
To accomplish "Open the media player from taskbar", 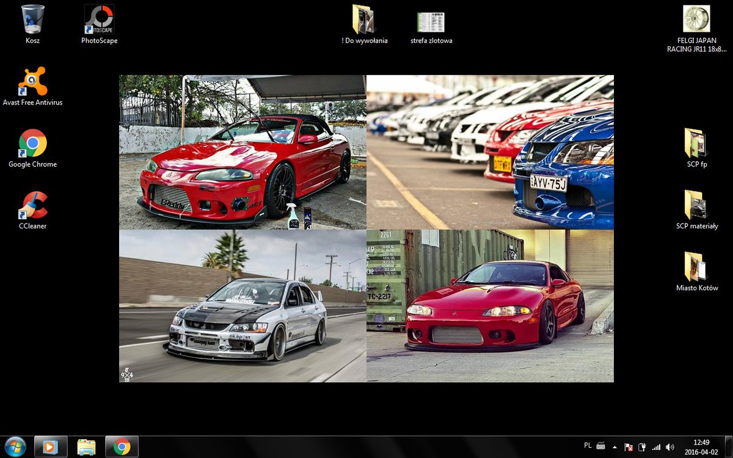I will 50,447.
